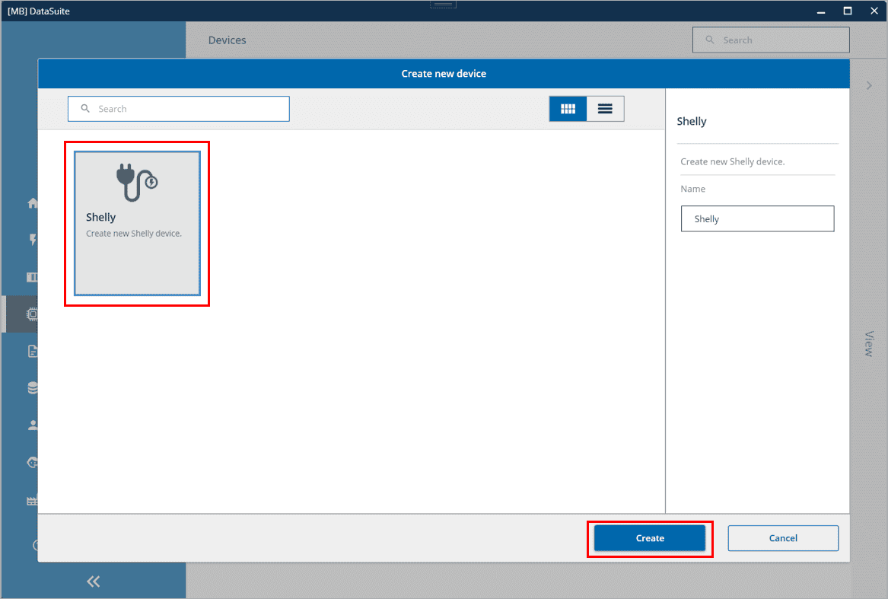Open the document sidebar icon
This screenshot has width=888, height=599.
tap(33, 352)
